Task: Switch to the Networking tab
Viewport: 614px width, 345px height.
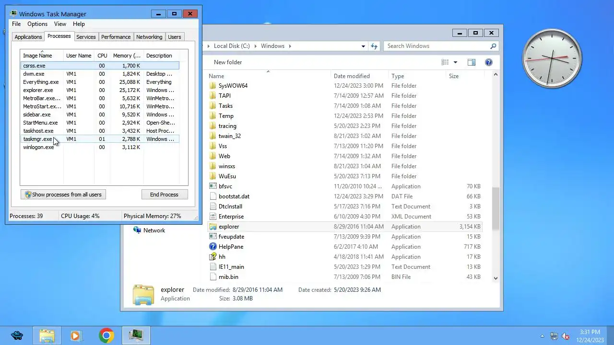Action: tap(149, 37)
